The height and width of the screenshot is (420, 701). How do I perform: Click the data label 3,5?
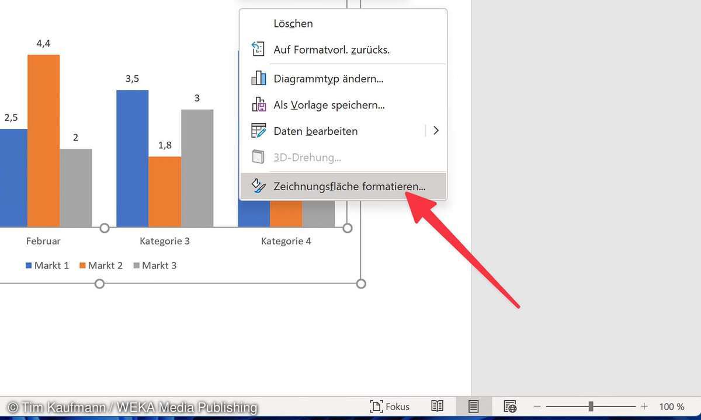click(x=132, y=79)
